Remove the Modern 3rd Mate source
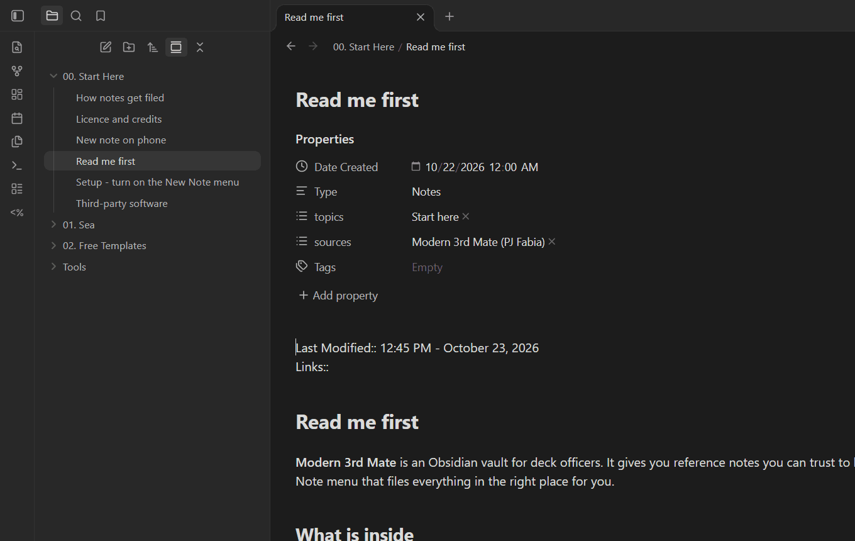The image size is (855, 541). tap(552, 242)
